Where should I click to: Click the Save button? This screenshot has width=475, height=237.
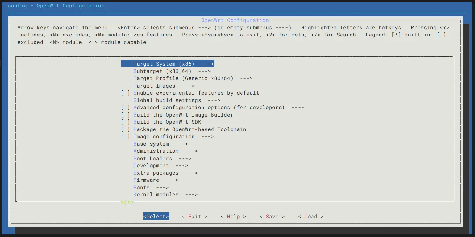(x=272, y=217)
